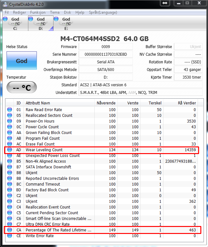Click the blue God health status button
Viewport: 208px width, 247px height.
coord(22,60)
